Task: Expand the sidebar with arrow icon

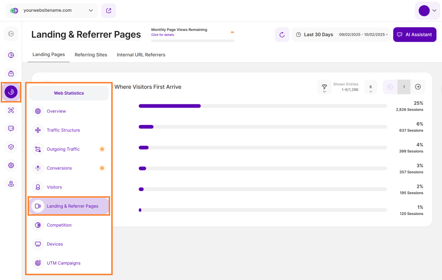Action: [11, 34]
